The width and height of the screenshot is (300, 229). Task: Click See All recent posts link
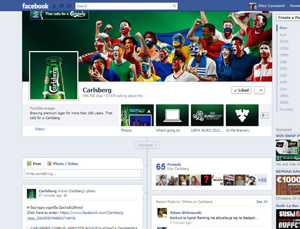[262, 202]
